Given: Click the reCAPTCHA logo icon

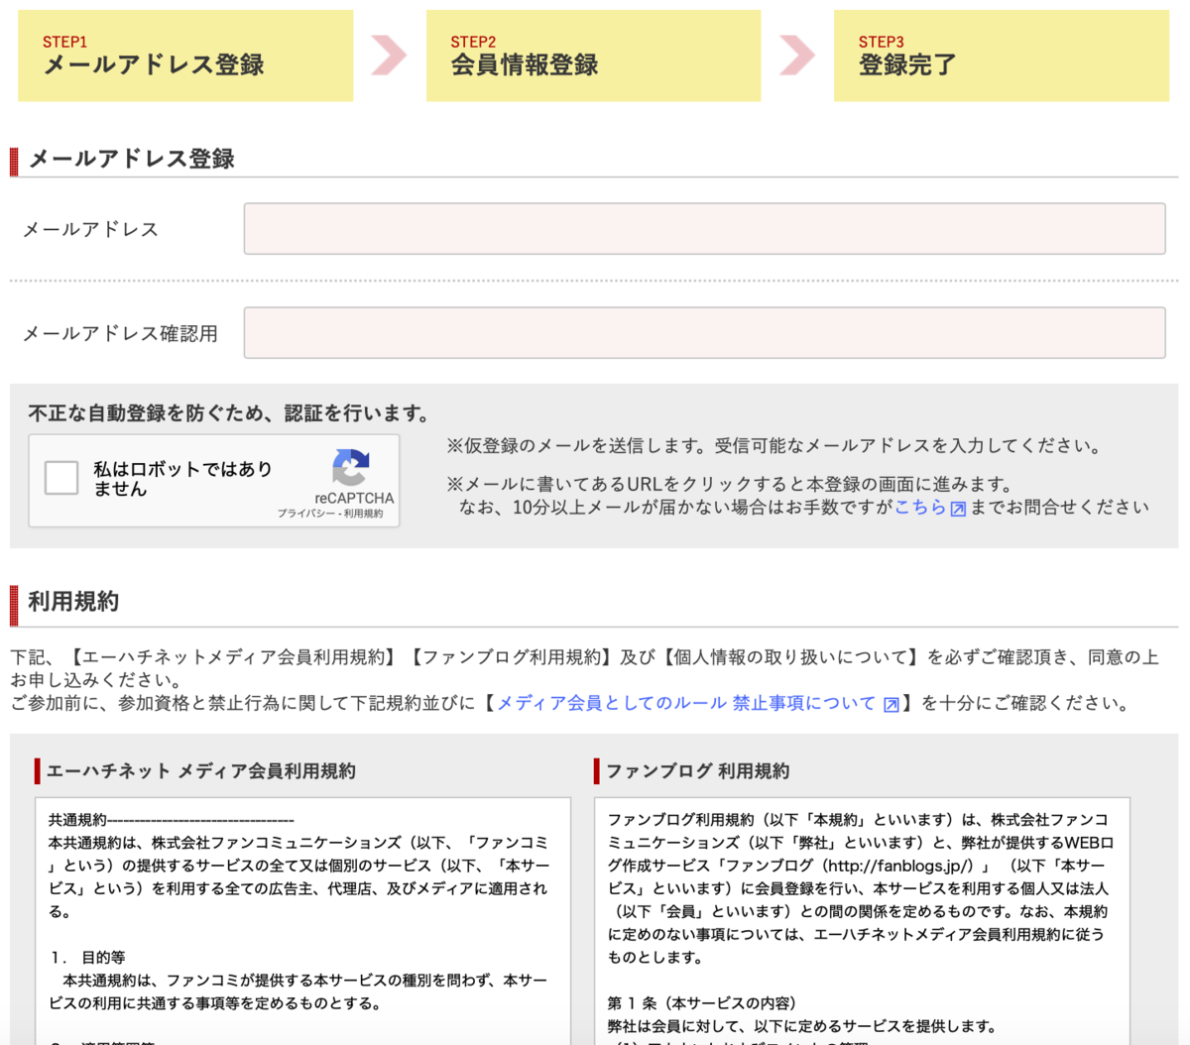Looking at the screenshot, I should (350, 467).
